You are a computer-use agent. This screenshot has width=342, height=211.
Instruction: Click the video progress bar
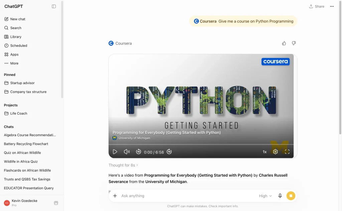coord(201,144)
